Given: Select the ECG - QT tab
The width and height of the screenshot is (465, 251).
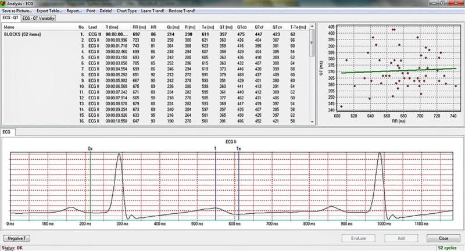Looking at the screenshot, I should [10, 18].
